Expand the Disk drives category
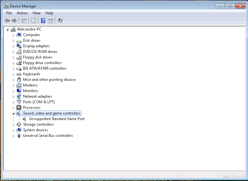This screenshot has width=248, height=181. click(13, 41)
